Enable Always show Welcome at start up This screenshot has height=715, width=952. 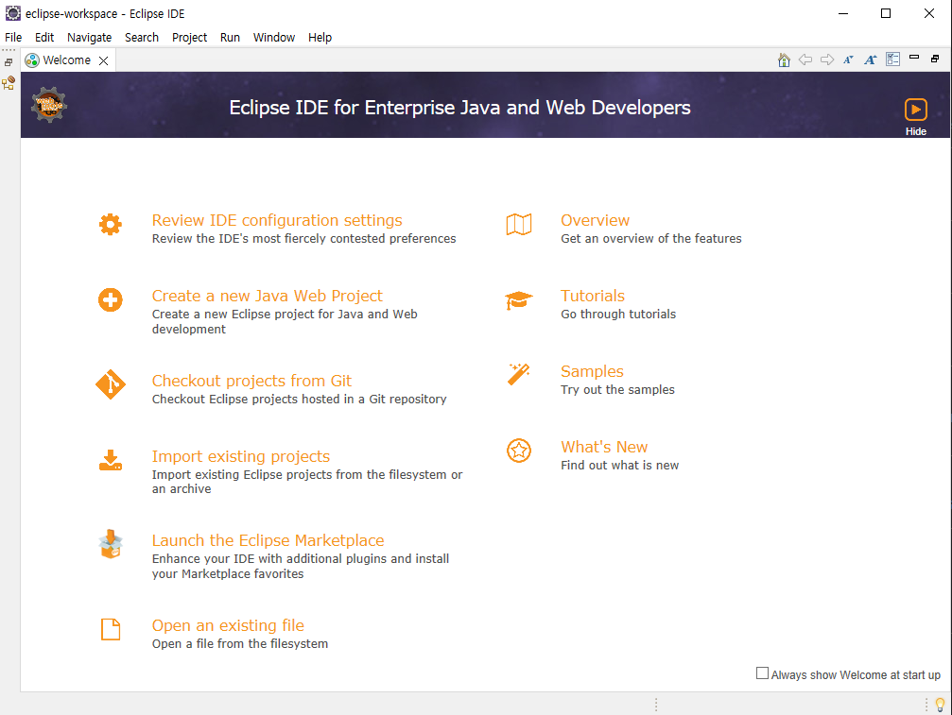coord(762,673)
